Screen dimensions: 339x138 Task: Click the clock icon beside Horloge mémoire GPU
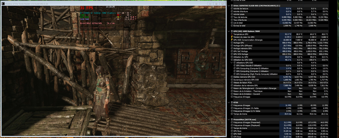pyautogui.click(x=232, y=49)
